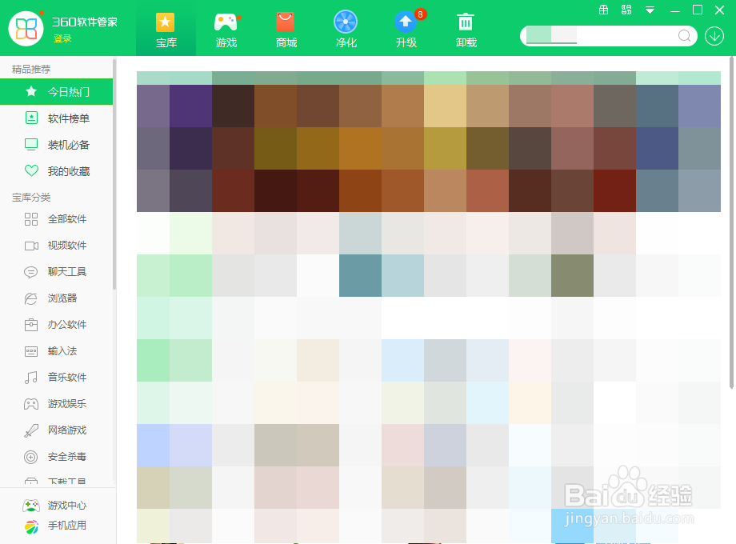
Task: Open 升级 to view 8 pending updates
Action: click(x=406, y=28)
